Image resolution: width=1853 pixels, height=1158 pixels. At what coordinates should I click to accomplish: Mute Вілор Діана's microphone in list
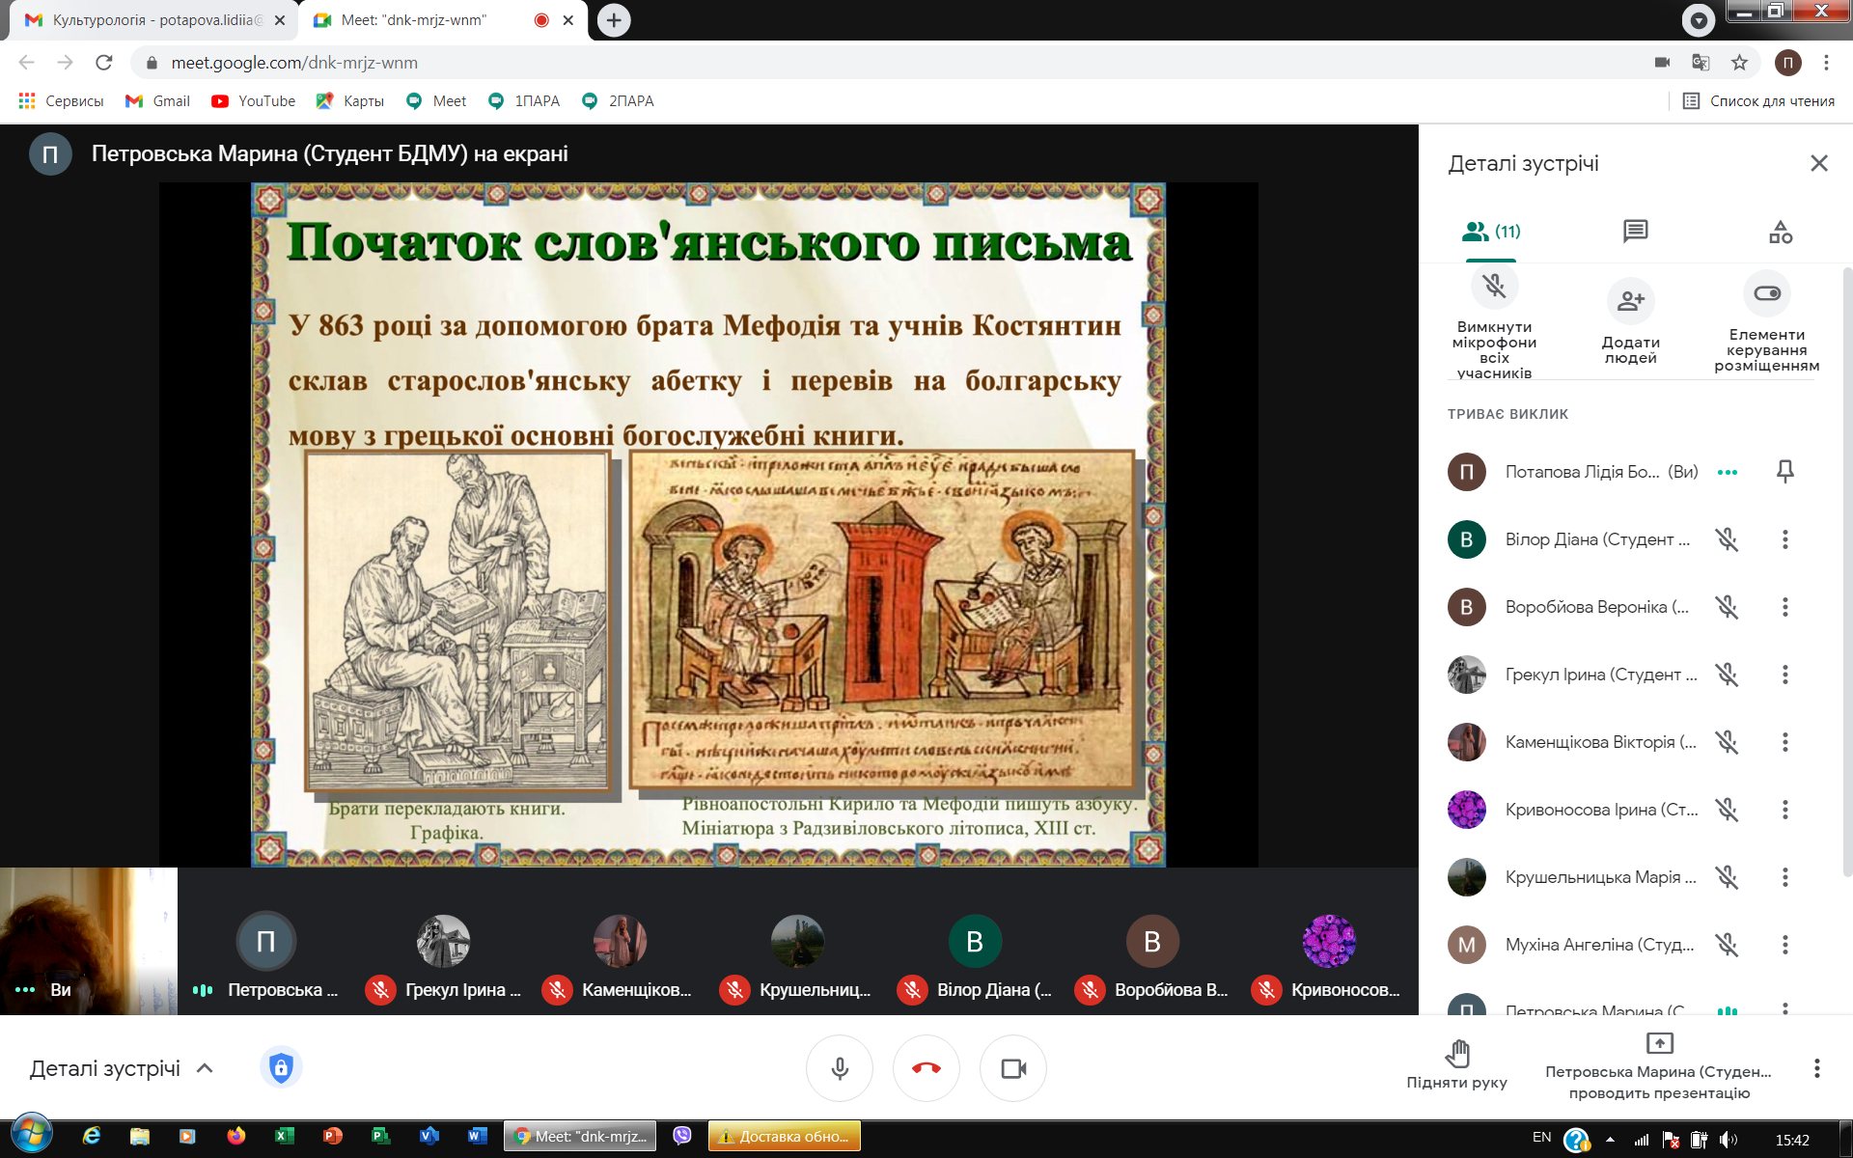click(1727, 539)
